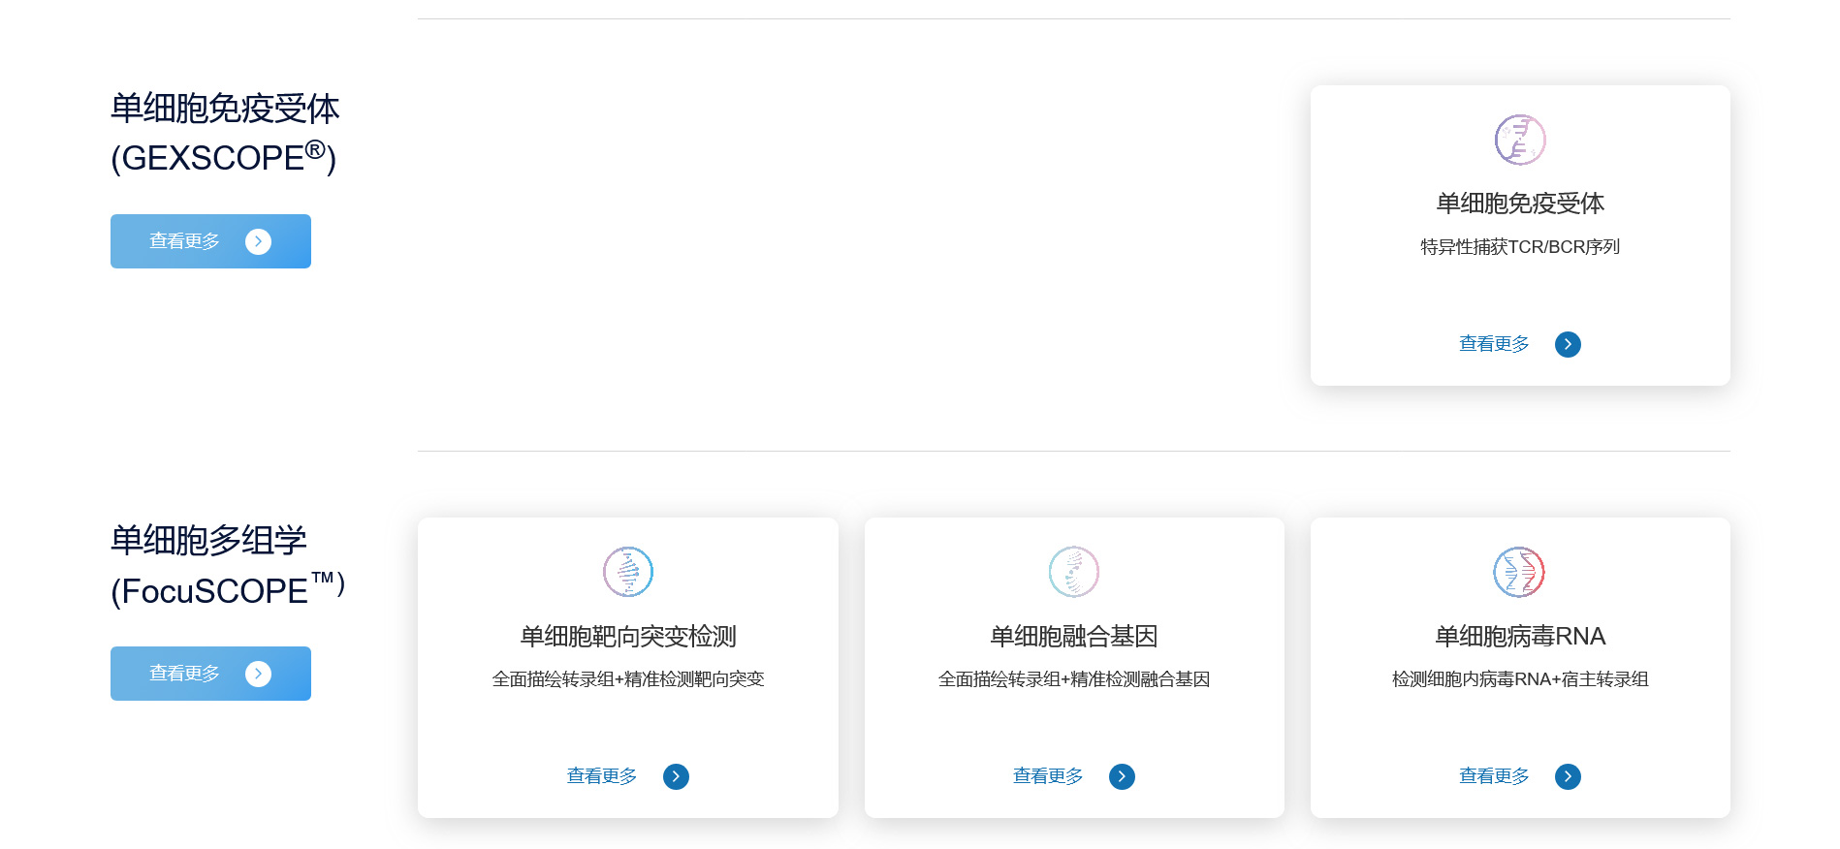Viewport: 1840px width, 849px height.
Task: Click the 查看更多 button under the FocuSCOPE heading
Action: pyautogui.click(x=210, y=674)
